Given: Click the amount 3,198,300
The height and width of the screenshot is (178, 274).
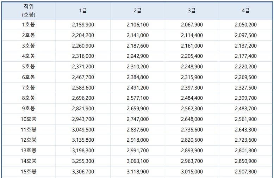Looking at the screenshot, I should 83,151.
